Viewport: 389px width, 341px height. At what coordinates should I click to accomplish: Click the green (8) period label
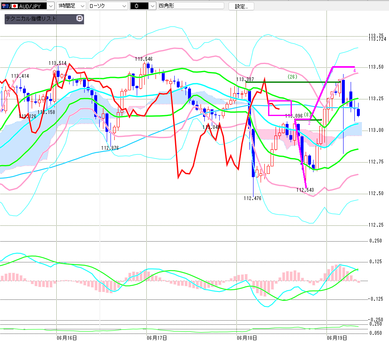tap(307, 115)
